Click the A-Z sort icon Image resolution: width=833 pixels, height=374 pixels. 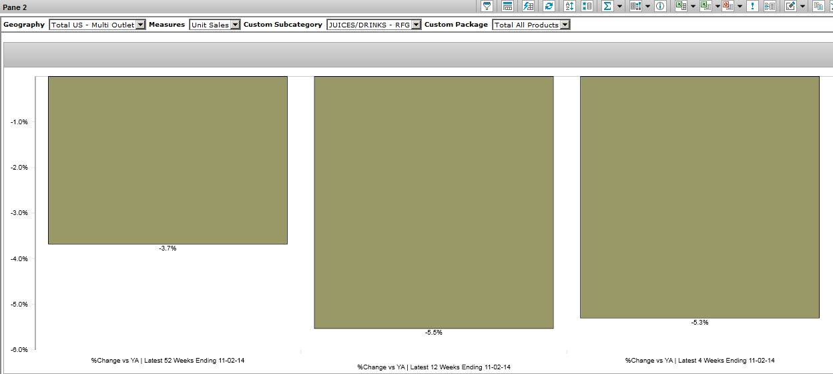569,6
